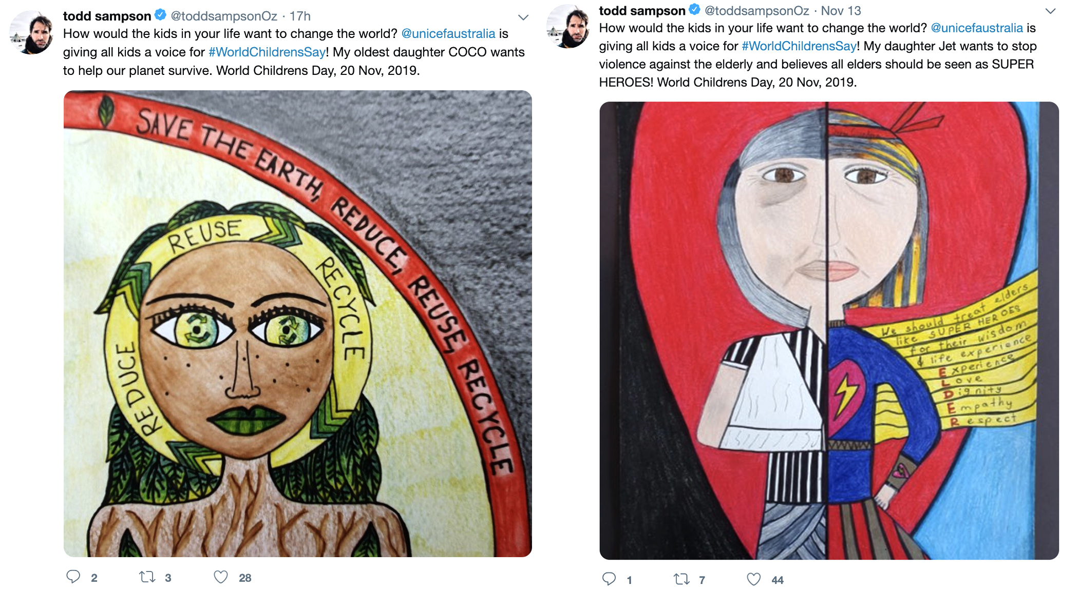Open the 17h tweet's chevron menu

pos(523,17)
